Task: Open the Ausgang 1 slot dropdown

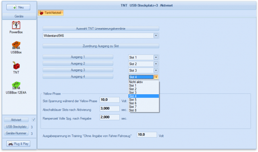Action: tap(156, 57)
